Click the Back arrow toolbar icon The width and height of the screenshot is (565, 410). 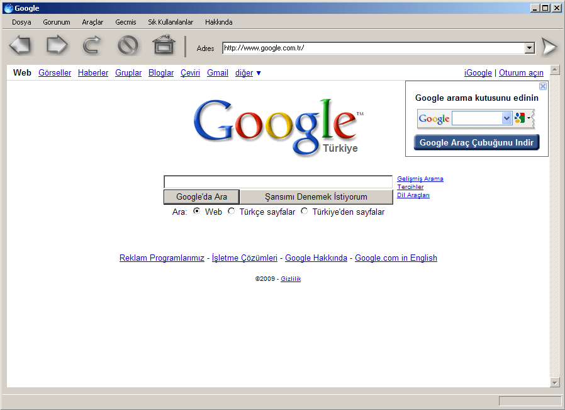tap(20, 45)
